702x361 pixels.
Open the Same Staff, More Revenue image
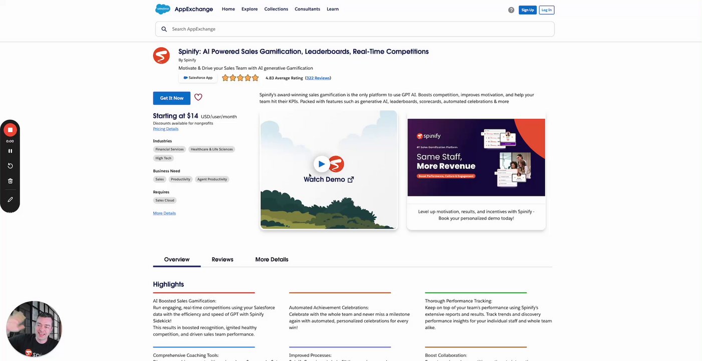click(x=476, y=157)
